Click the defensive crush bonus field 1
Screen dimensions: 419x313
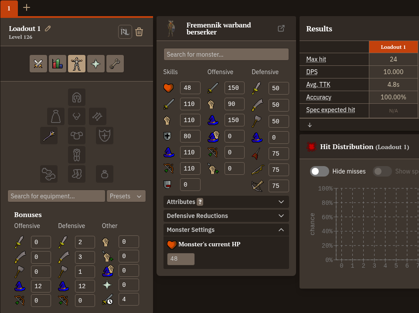(x=85, y=272)
